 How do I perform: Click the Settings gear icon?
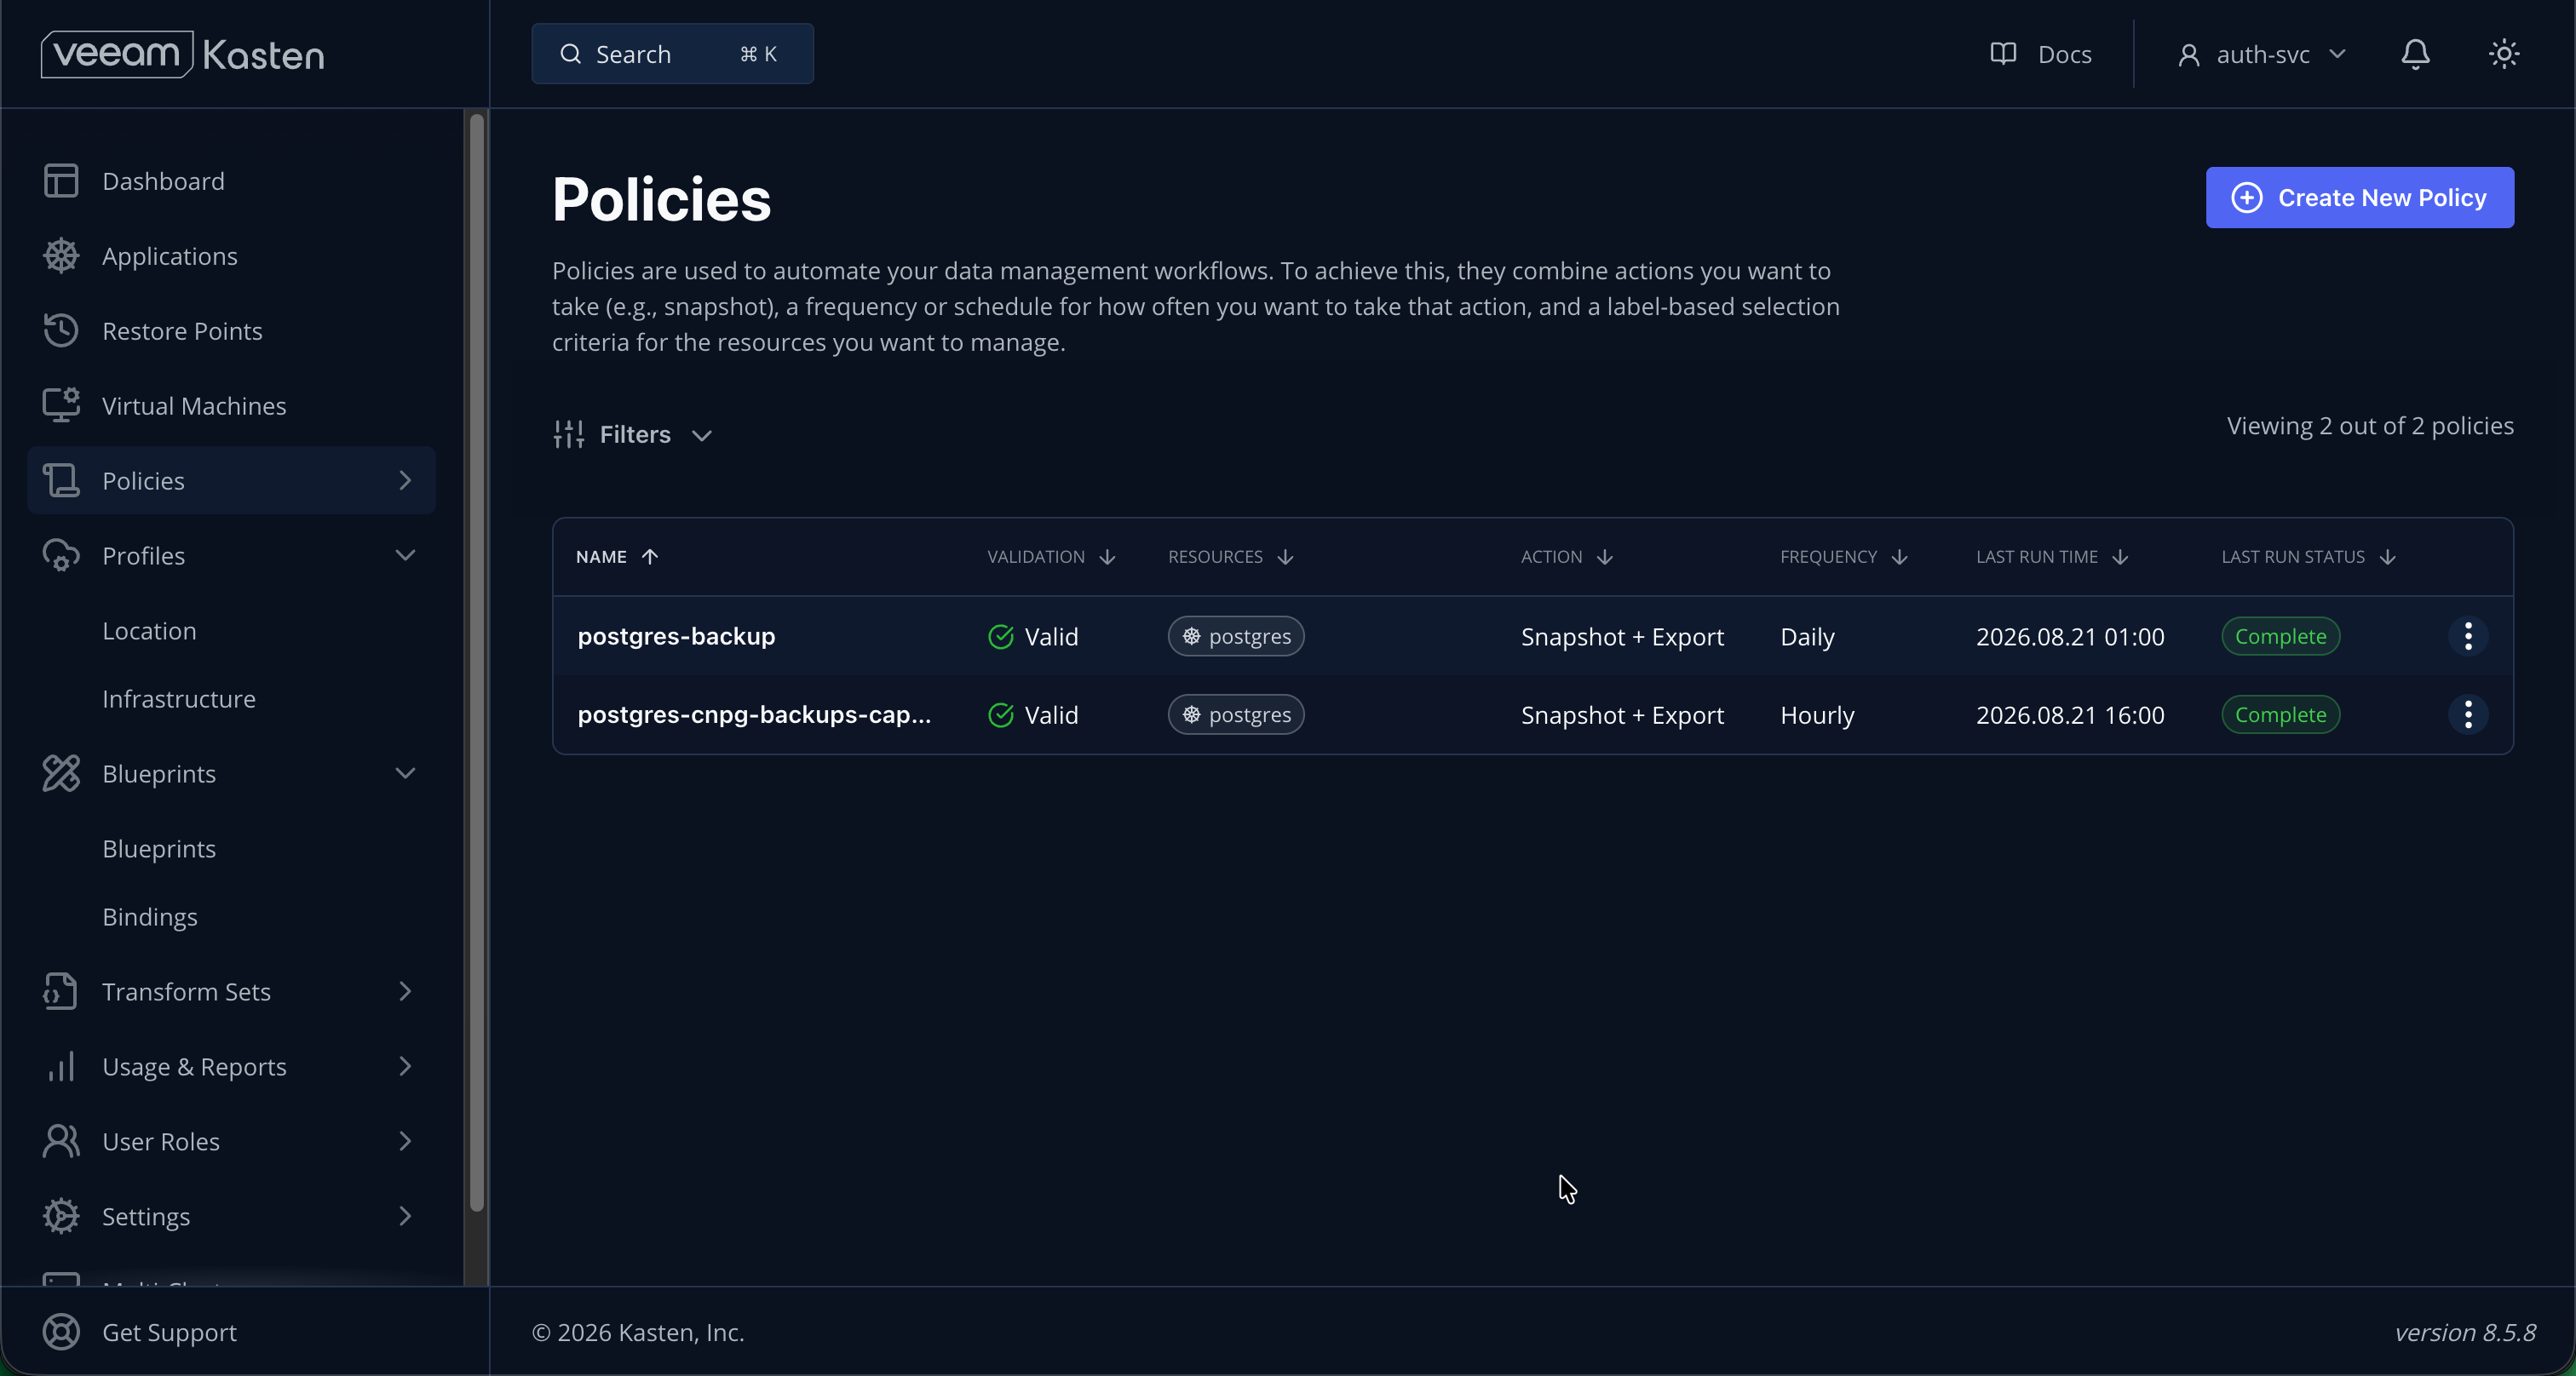(x=61, y=1216)
